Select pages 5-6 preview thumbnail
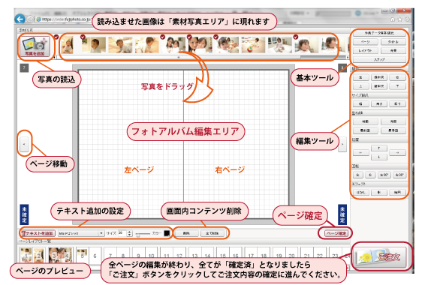428x285 pixels. [x=89, y=256]
